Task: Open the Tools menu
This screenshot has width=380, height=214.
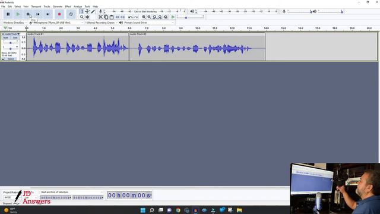Action: (x=87, y=7)
